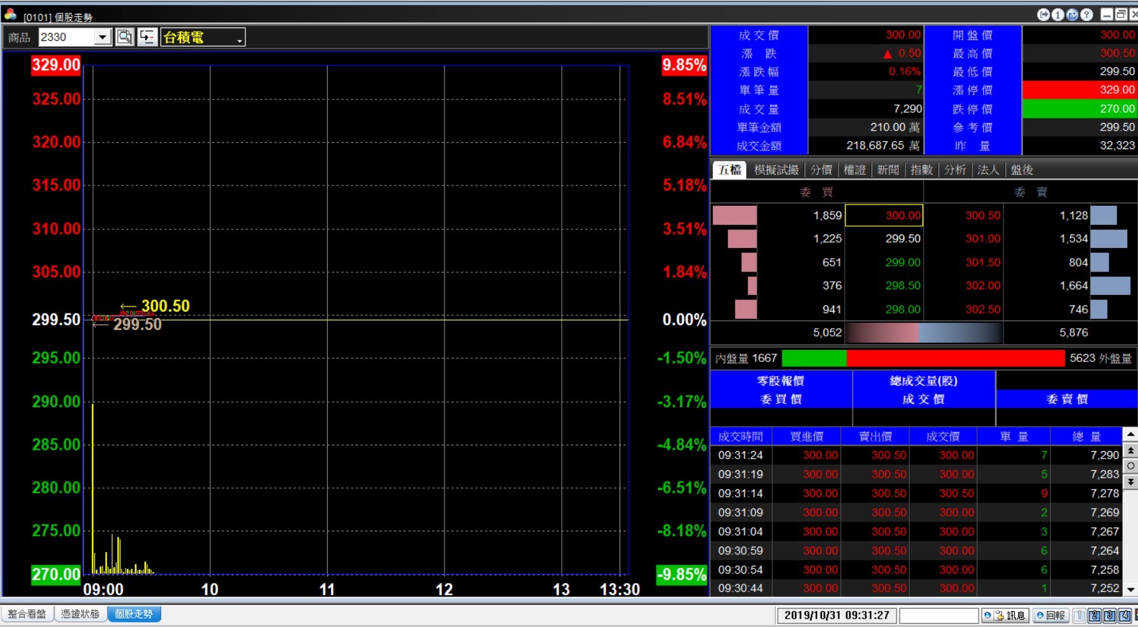
Task: Click the 零股報價 button
Action: pos(780,381)
